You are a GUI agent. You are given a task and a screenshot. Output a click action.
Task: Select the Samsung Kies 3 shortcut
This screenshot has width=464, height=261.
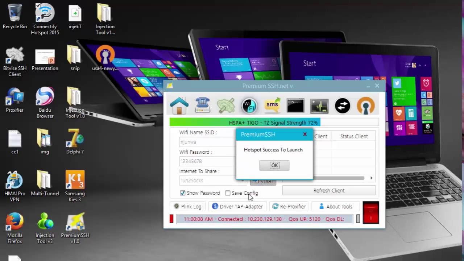(75, 186)
